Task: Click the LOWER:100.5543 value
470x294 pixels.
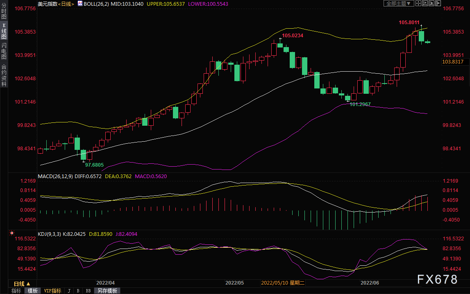Action: (x=208, y=4)
